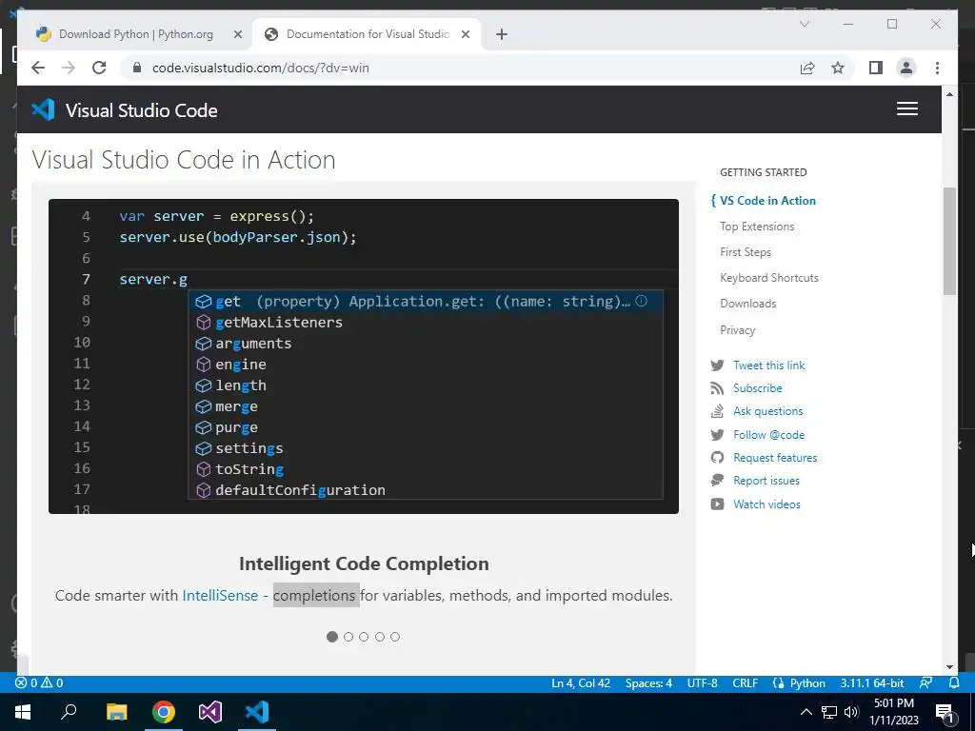Open the Chrome profile avatar
This screenshot has height=731, width=975.
906,68
